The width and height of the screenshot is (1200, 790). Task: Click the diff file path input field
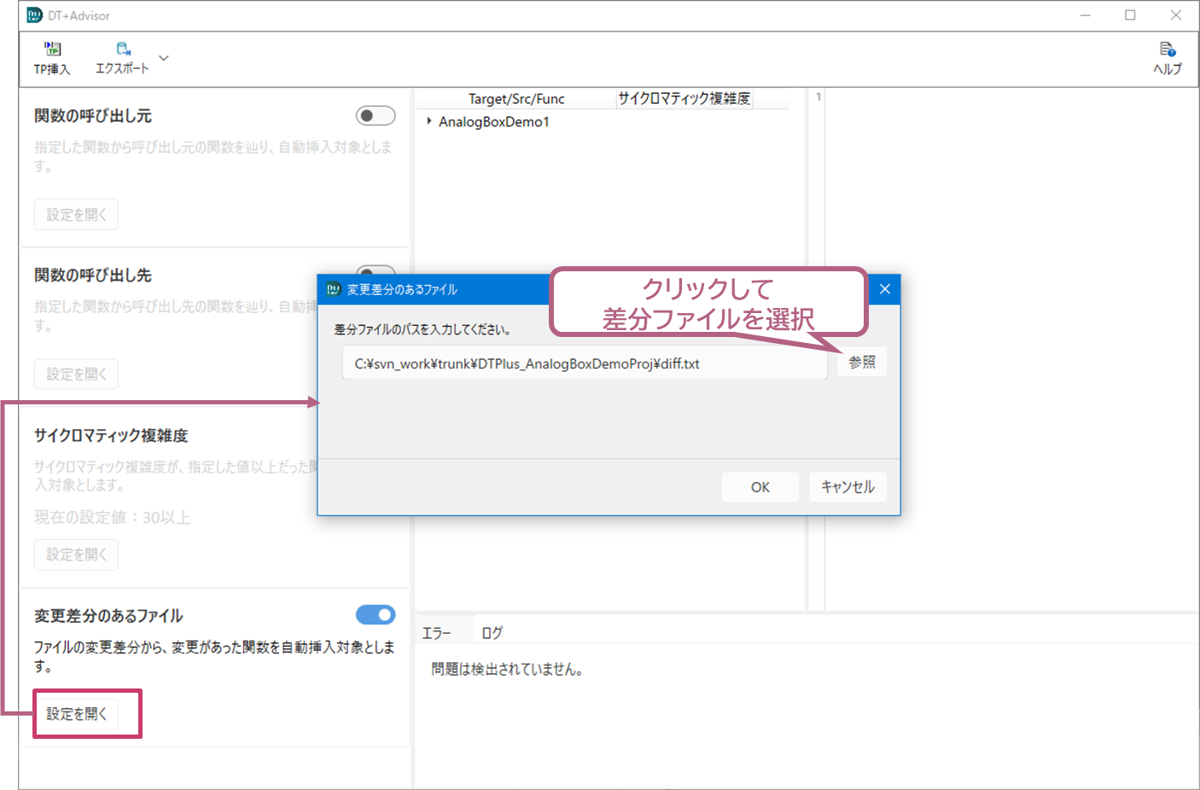(x=585, y=363)
